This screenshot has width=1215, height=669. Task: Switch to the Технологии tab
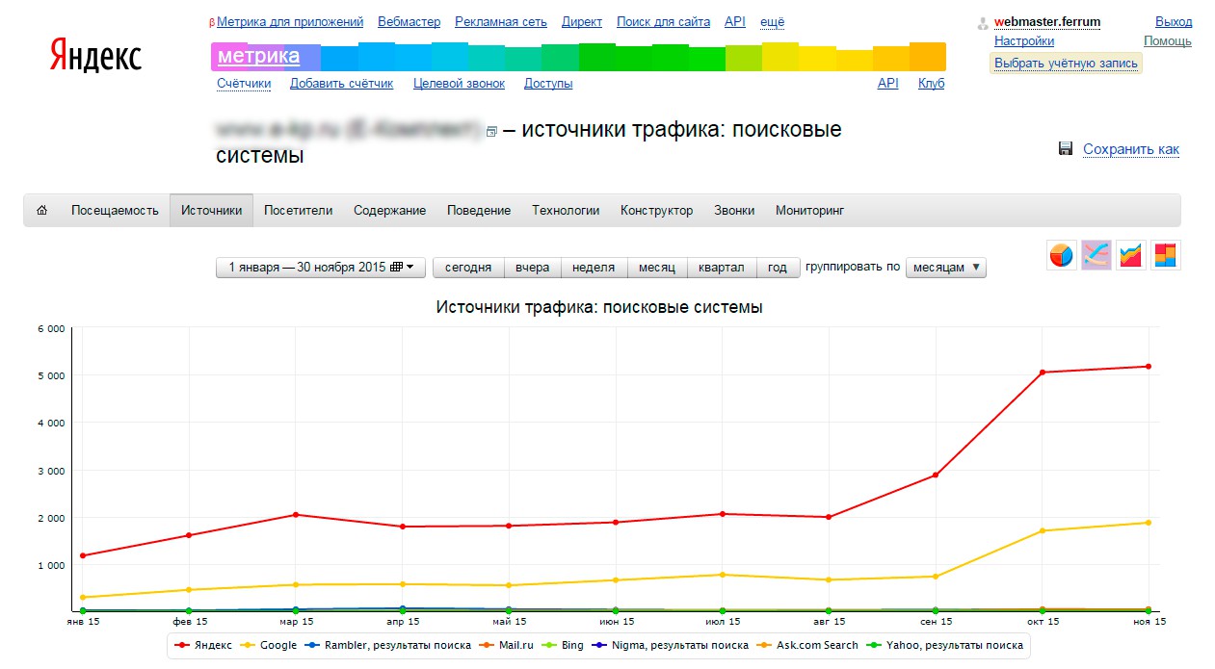pyautogui.click(x=566, y=210)
